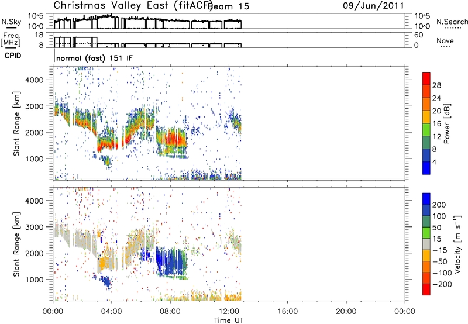Screen dimensions: 468x324
Task: Click the 'Slant Range [km]' label of power panel
Action: tap(16, 123)
